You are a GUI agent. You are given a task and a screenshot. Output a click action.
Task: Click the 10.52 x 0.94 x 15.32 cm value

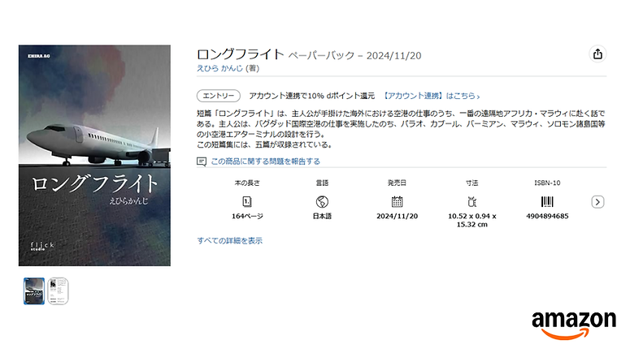tap(472, 220)
